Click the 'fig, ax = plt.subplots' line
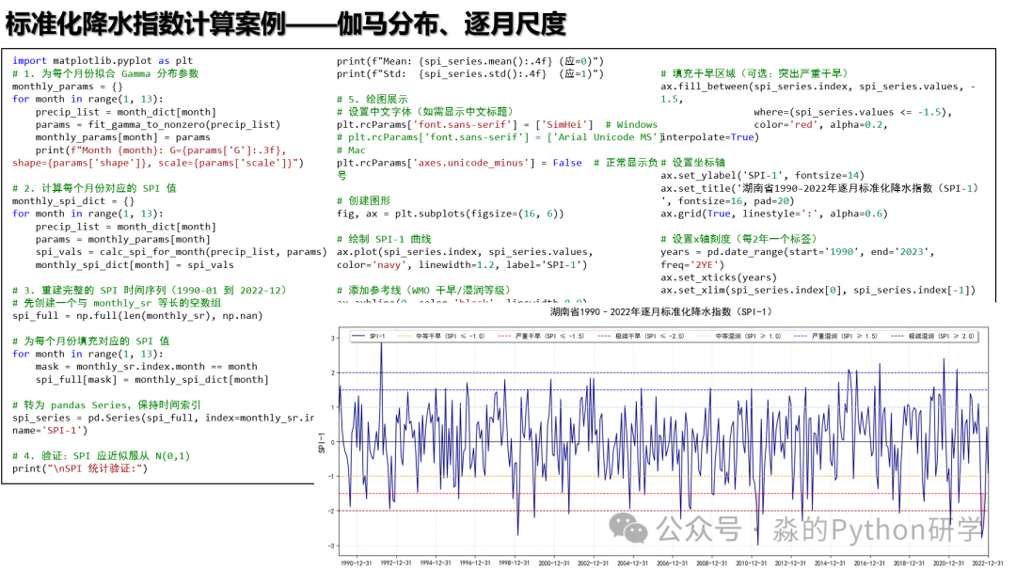The image size is (1016, 570). (451, 214)
